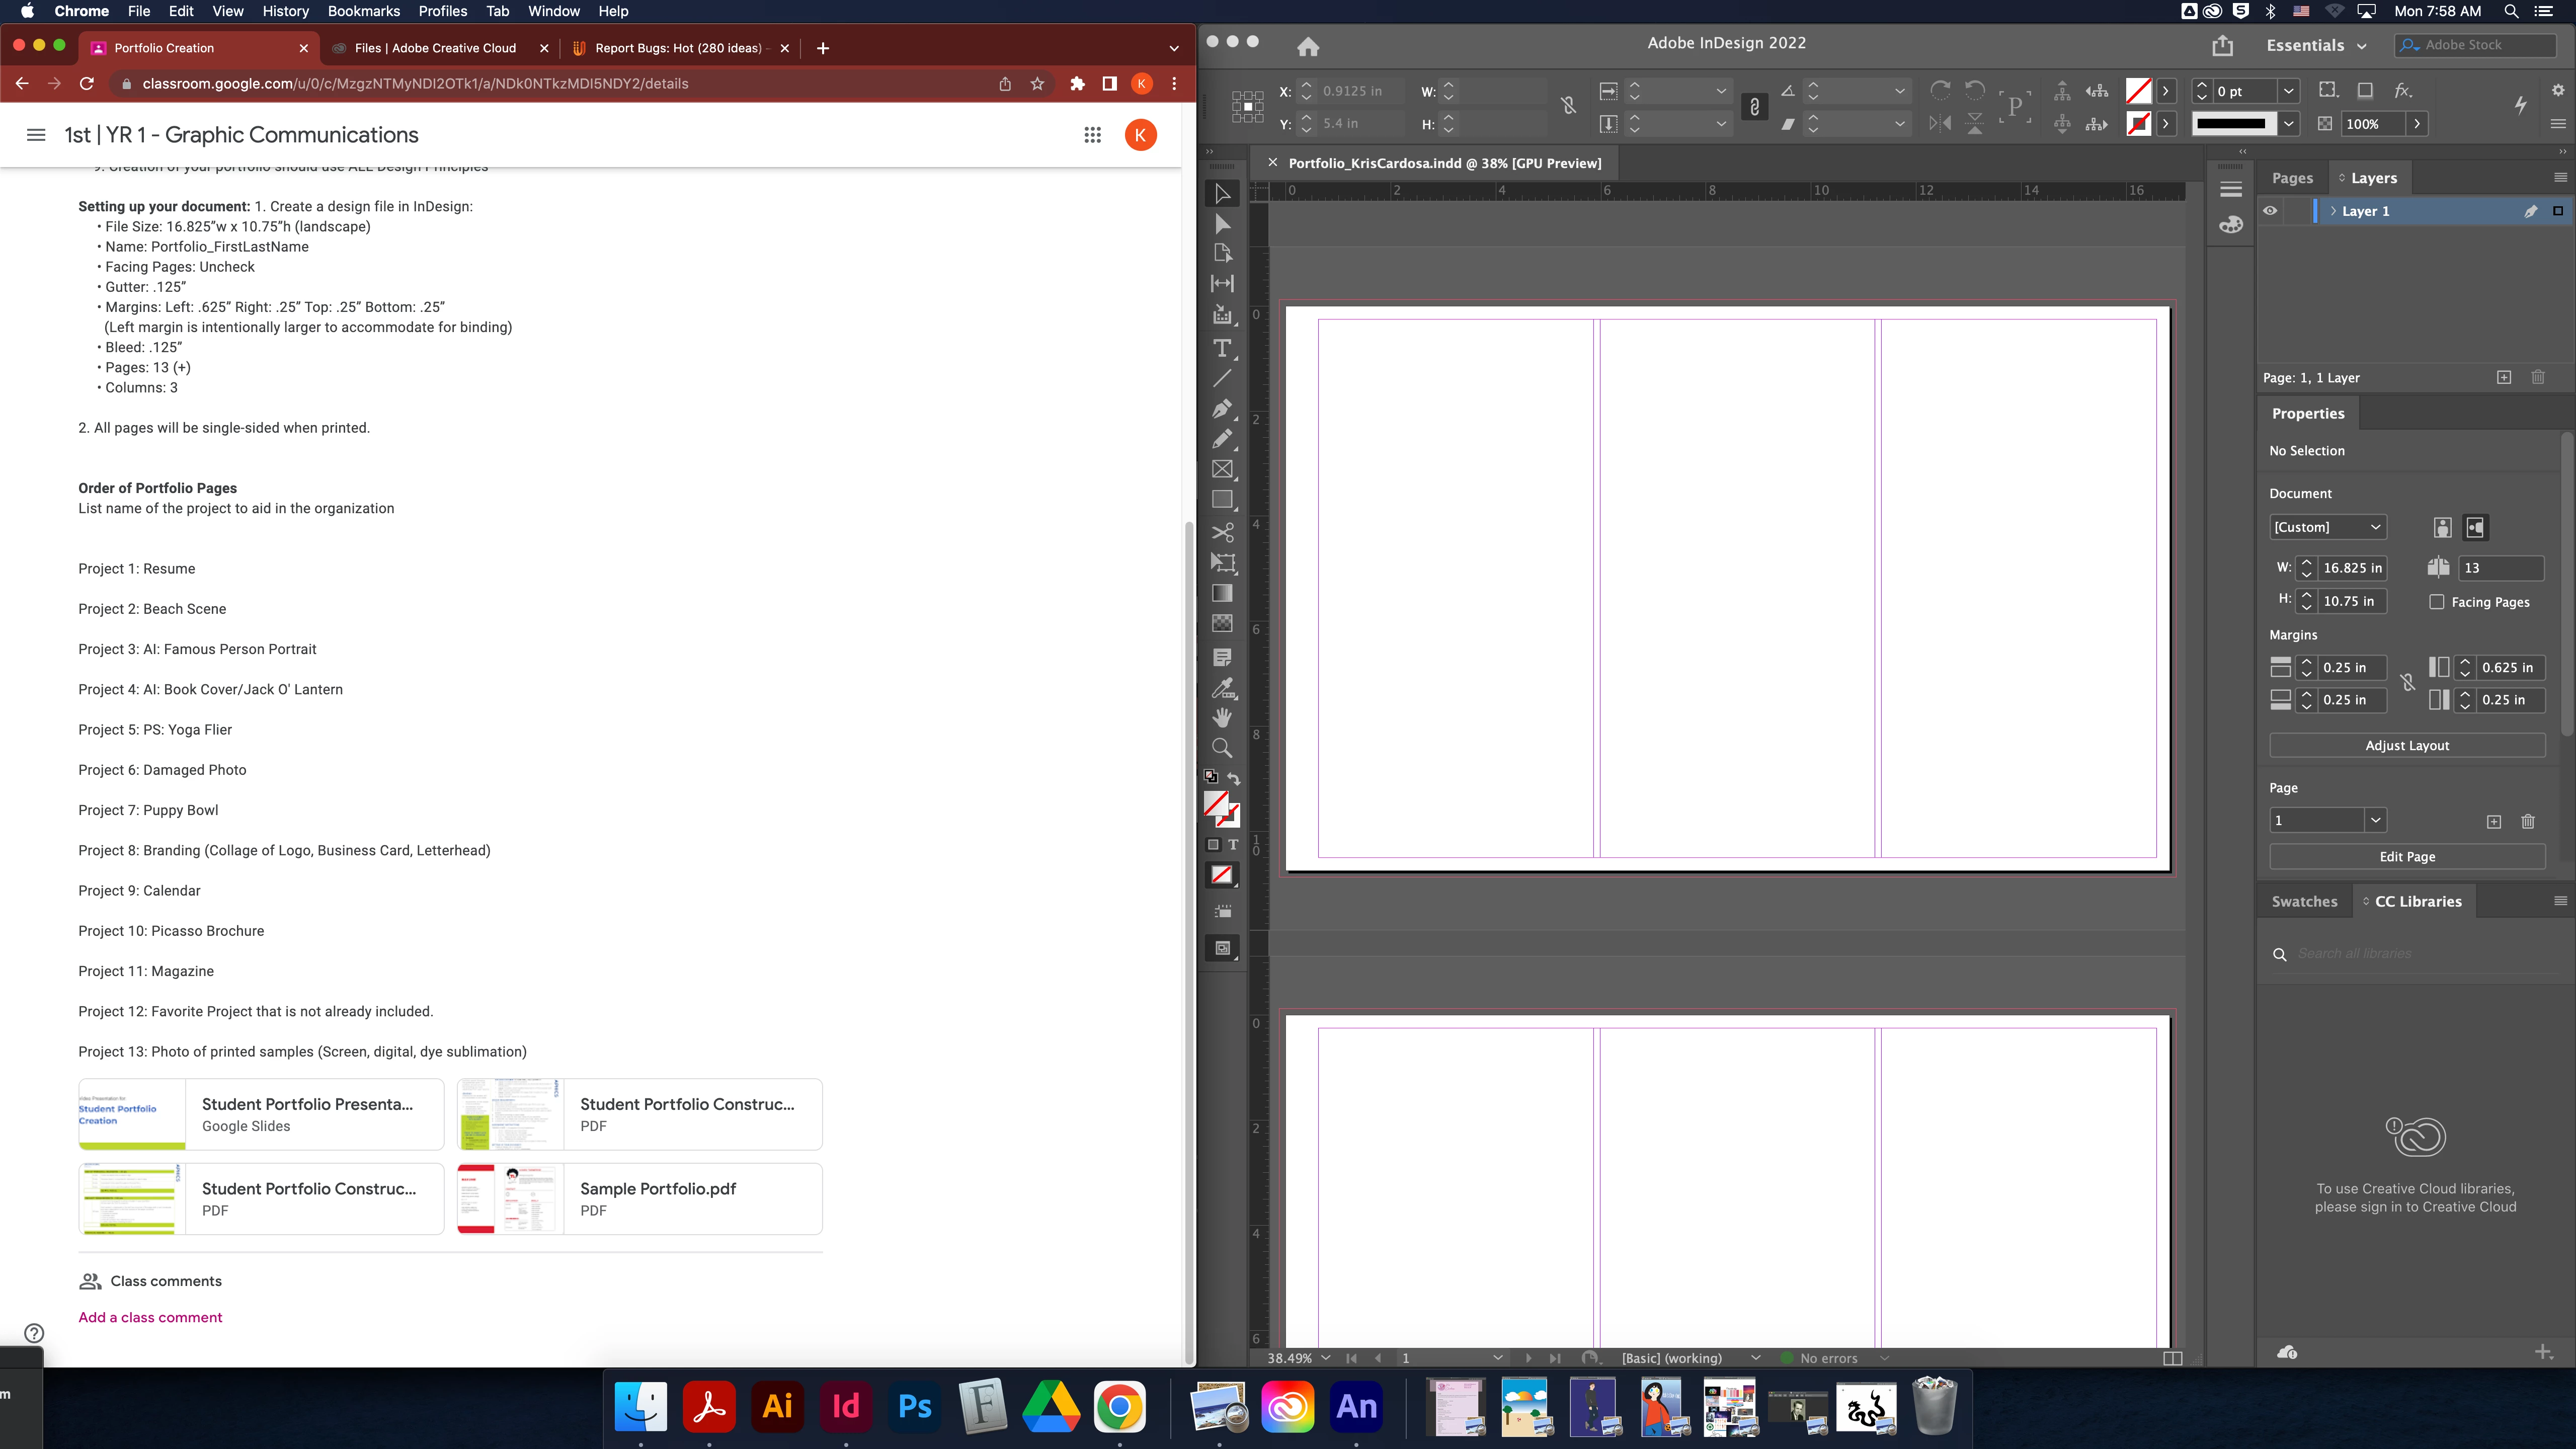The image size is (2576, 1449).
Task: Click the Edit Page button
Action: 2407,856
